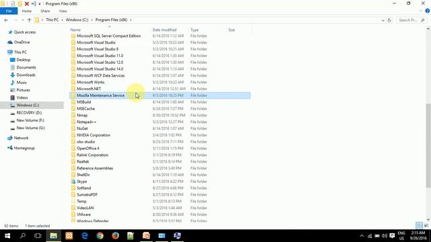Expand breadcrumb chevron after This PC
The width and height of the screenshot is (431, 242).
pyautogui.click(x=62, y=20)
